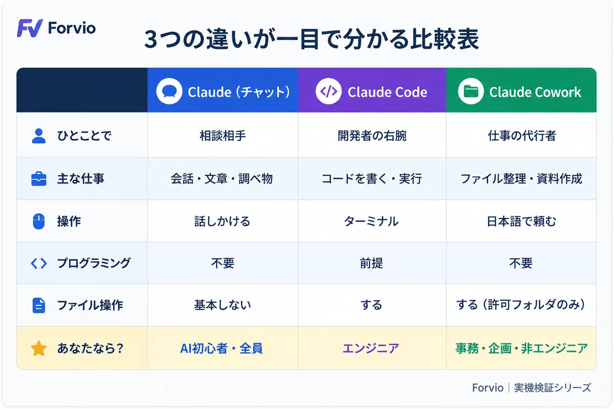The width and height of the screenshot is (614, 409).
Task: Click the folder icon for Claude Cowork
Action: 471,92
